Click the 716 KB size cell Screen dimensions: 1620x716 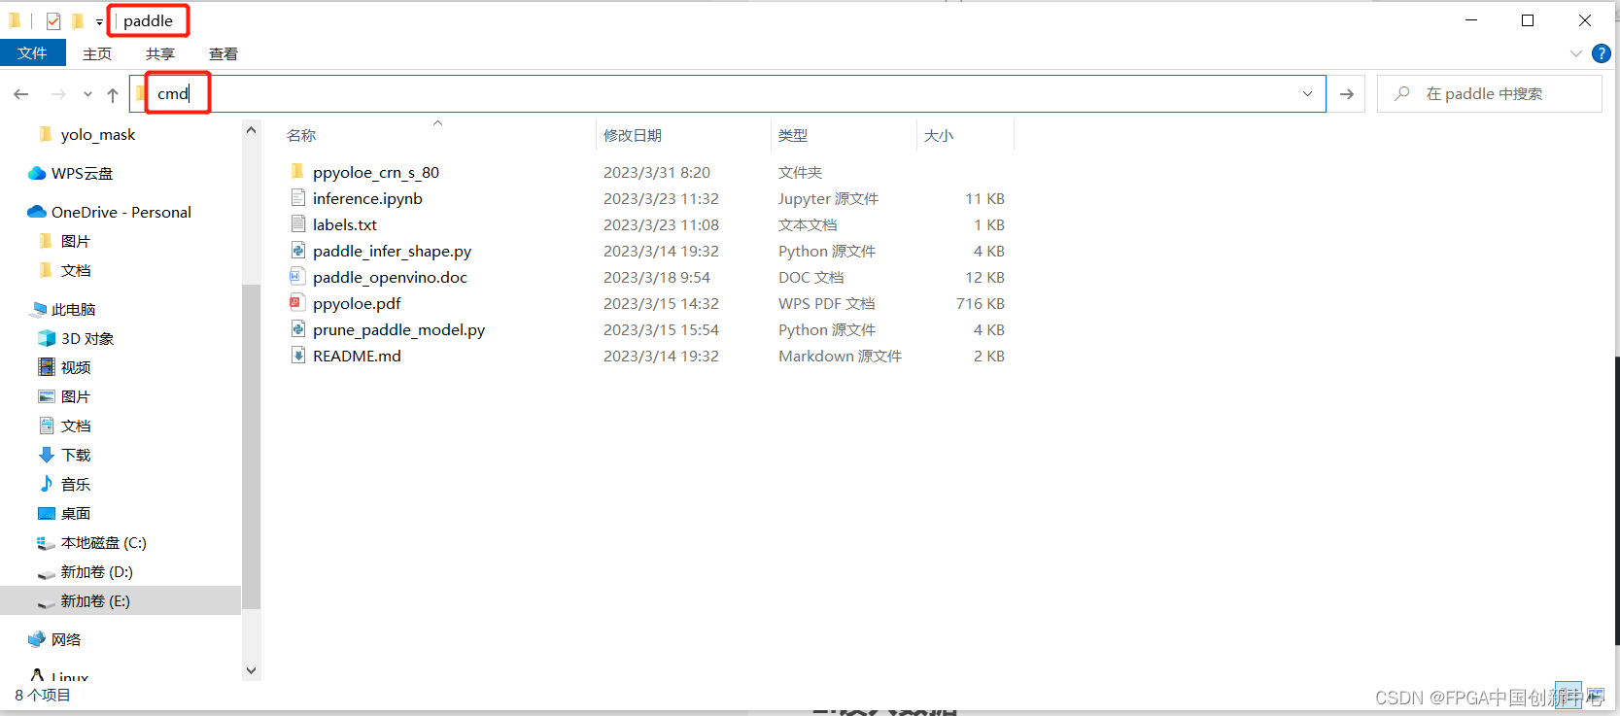click(x=980, y=303)
